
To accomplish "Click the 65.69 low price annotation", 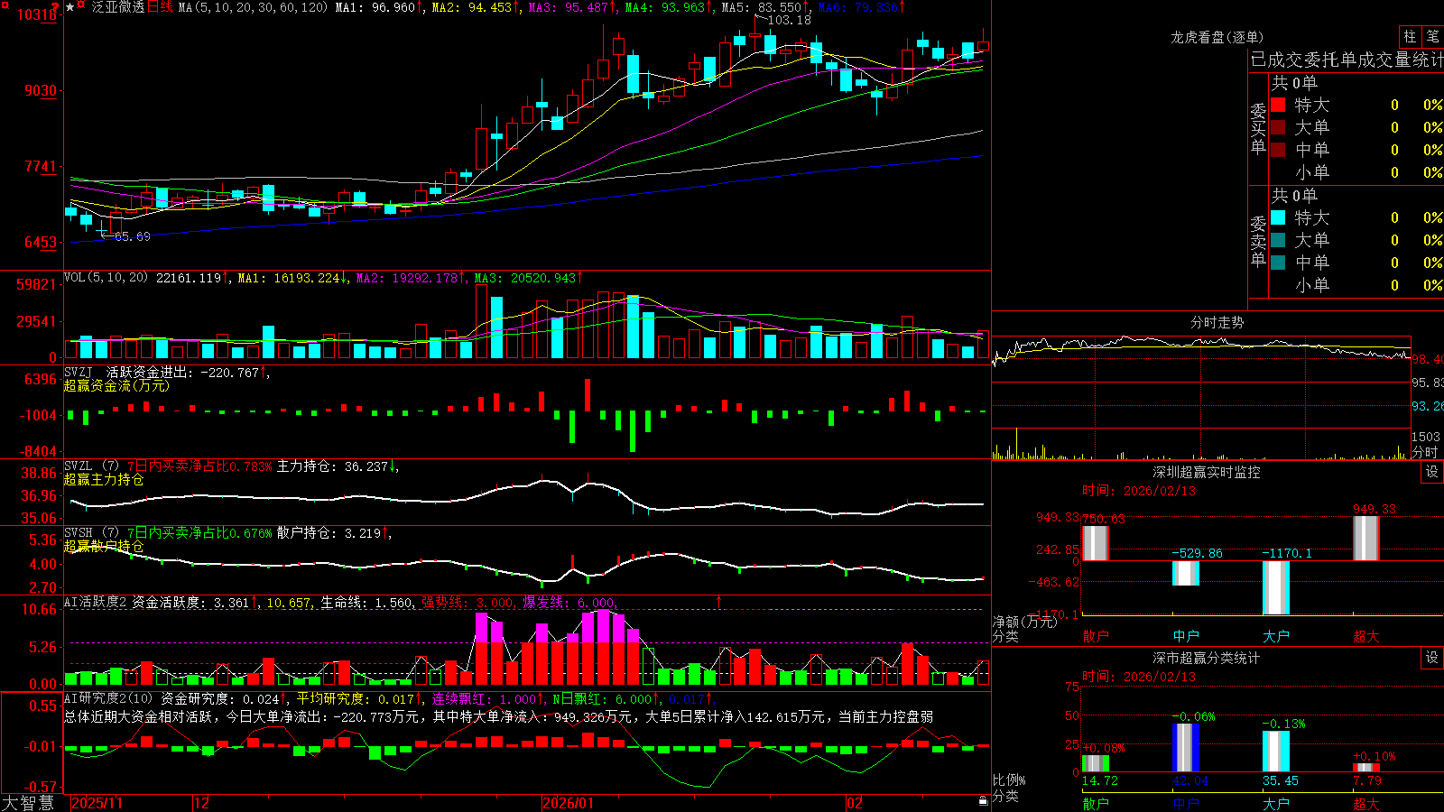I will point(133,236).
